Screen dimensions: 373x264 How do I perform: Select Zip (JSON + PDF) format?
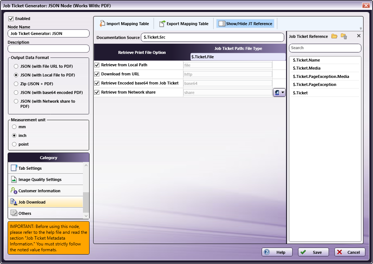point(16,84)
